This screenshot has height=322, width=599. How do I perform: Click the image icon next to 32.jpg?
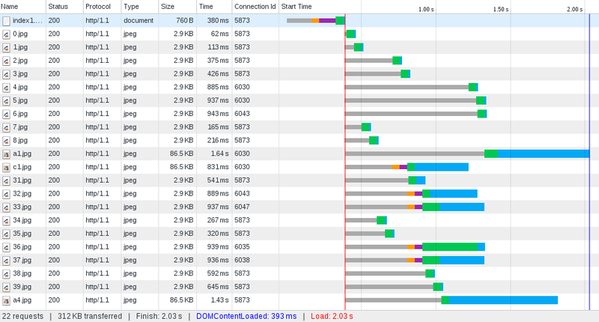(x=6, y=195)
